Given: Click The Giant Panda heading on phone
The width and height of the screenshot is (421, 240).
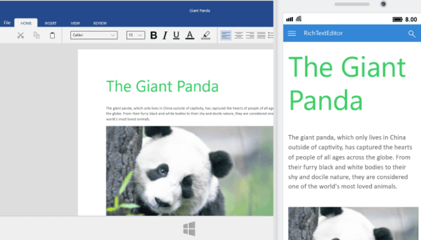Looking at the screenshot, I should [347, 83].
